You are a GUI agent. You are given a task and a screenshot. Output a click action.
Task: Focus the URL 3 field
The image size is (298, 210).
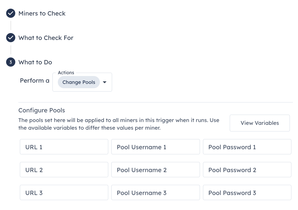coord(64,192)
